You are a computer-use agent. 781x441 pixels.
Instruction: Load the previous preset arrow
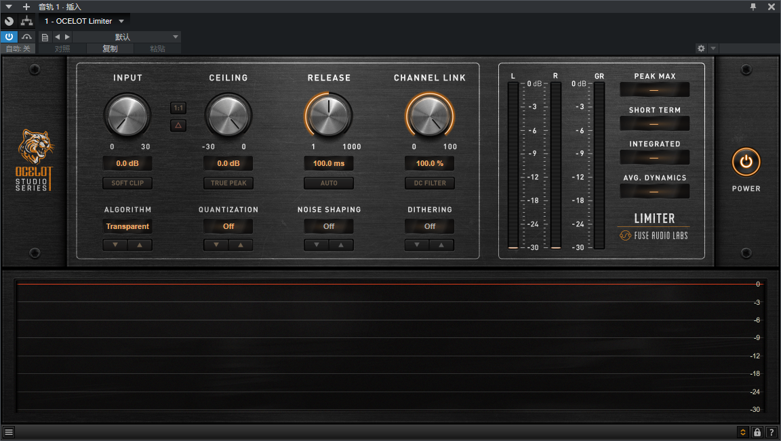[x=57, y=37]
